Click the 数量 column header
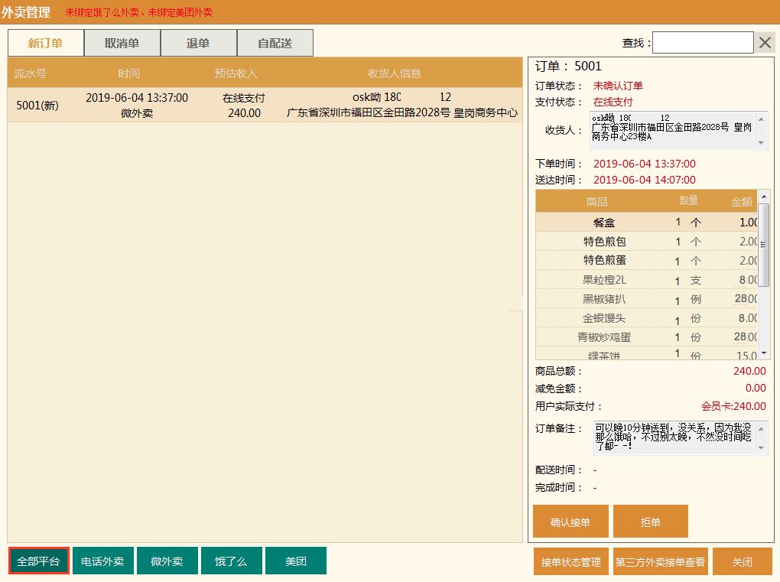The height and width of the screenshot is (582, 780). coord(688,200)
